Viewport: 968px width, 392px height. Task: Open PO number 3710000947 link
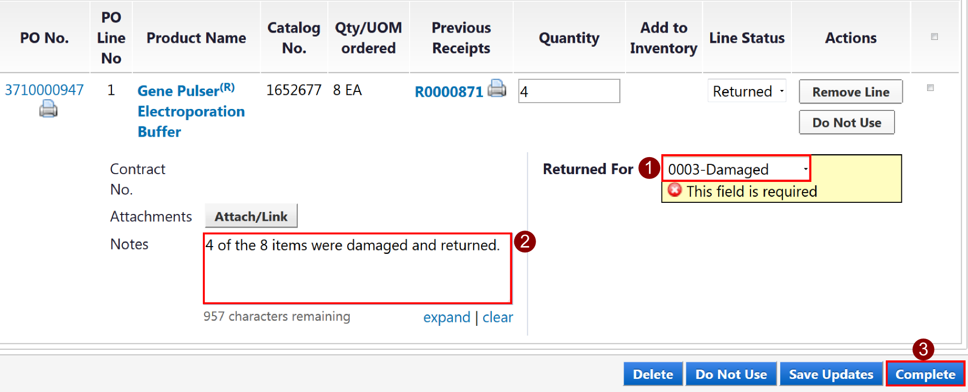tap(44, 90)
